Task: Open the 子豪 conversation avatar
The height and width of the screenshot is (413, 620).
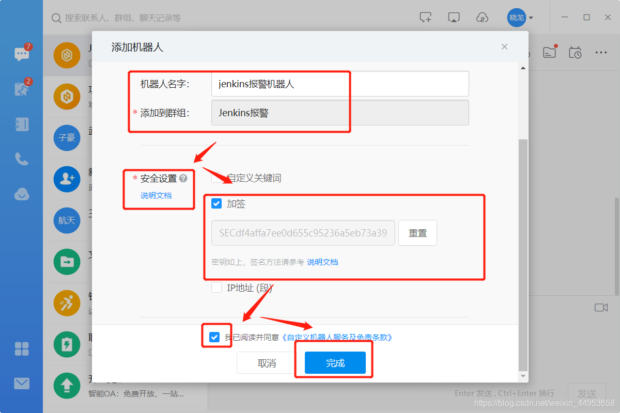Action: pyautogui.click(x=67, y=138)
